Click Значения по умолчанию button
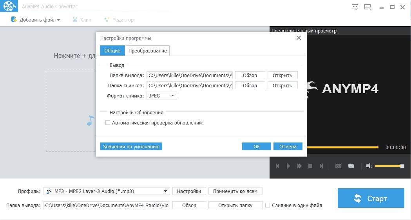The width and height of the screenshot is (411, 220). (x=131, y=147)
